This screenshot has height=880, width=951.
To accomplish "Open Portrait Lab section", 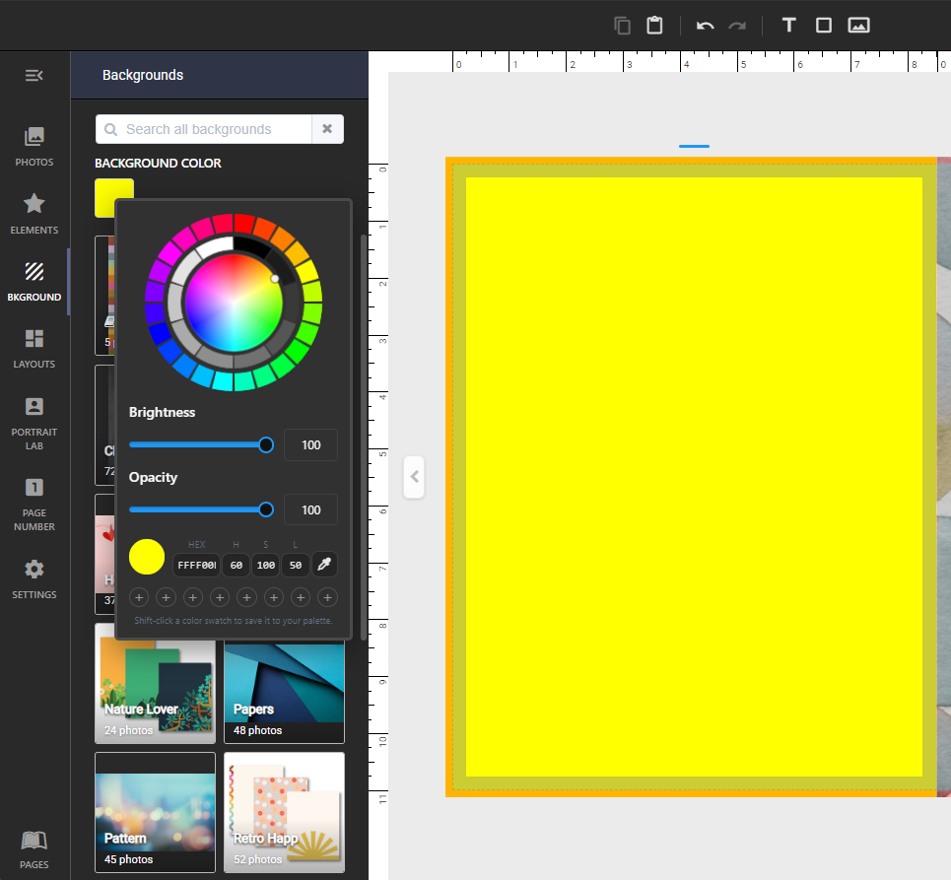I will coord(34,424).
